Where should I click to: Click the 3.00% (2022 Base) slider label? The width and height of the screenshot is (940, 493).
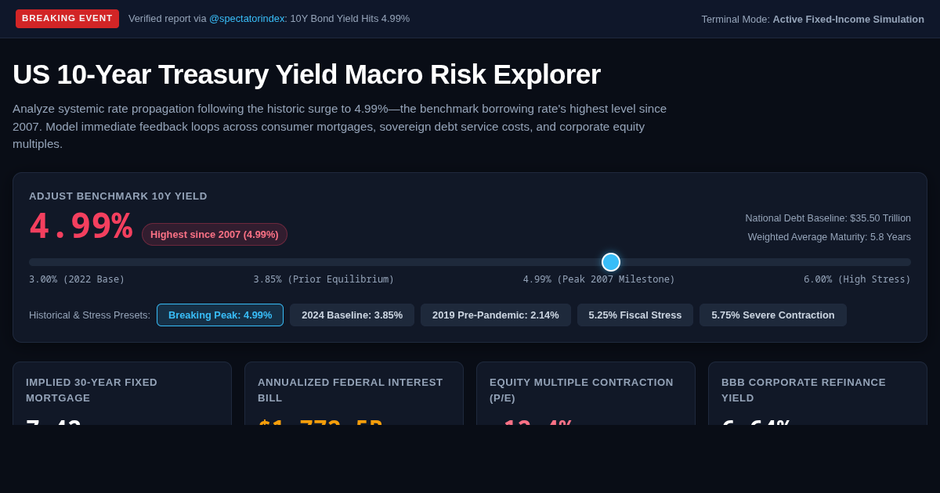click(77, 279)
